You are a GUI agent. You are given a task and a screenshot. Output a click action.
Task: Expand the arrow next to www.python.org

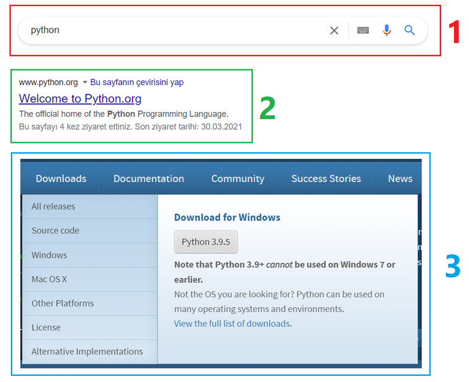point(85,82)
